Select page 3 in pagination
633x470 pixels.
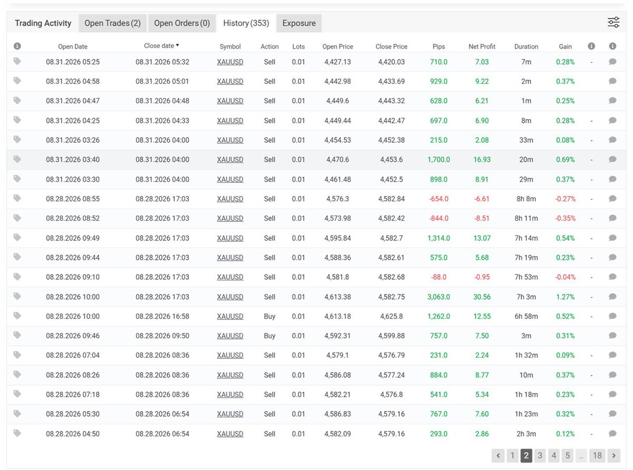pos(540,456)
